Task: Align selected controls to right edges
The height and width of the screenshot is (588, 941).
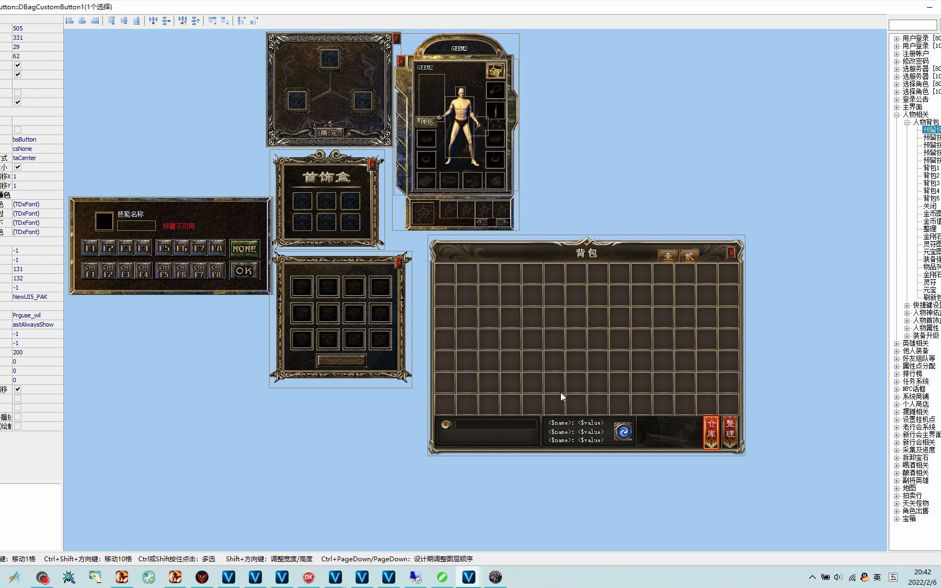Action: 95,21
